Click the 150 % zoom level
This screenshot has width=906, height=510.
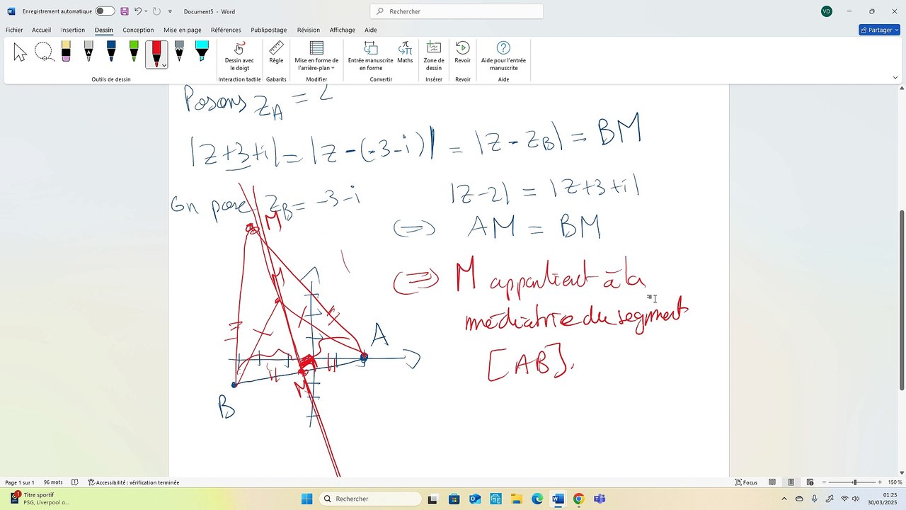[895, 482]
